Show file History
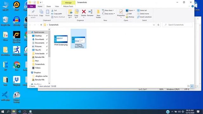Image resolution: width=203 pixels, height=114 pixels. pos(130,17)
